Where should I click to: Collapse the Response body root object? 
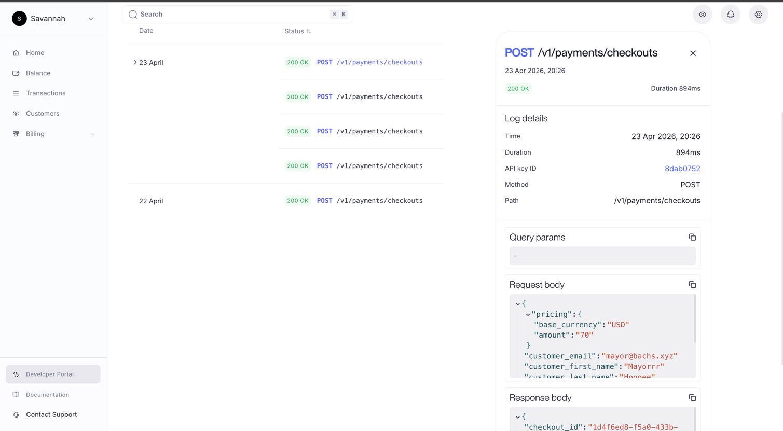click(x=518, y=417)
